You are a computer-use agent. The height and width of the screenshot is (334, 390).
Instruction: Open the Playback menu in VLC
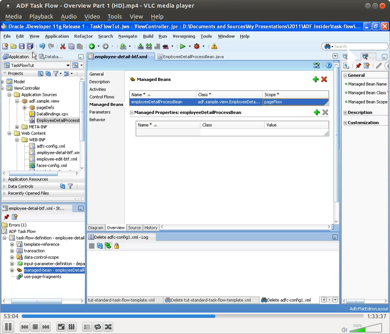pyautogui.click(x=41, y=17)
